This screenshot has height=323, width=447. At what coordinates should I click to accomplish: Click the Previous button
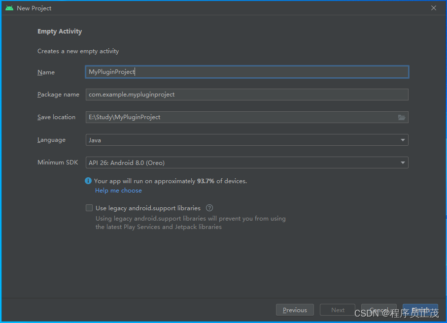(x=295, y=310)
